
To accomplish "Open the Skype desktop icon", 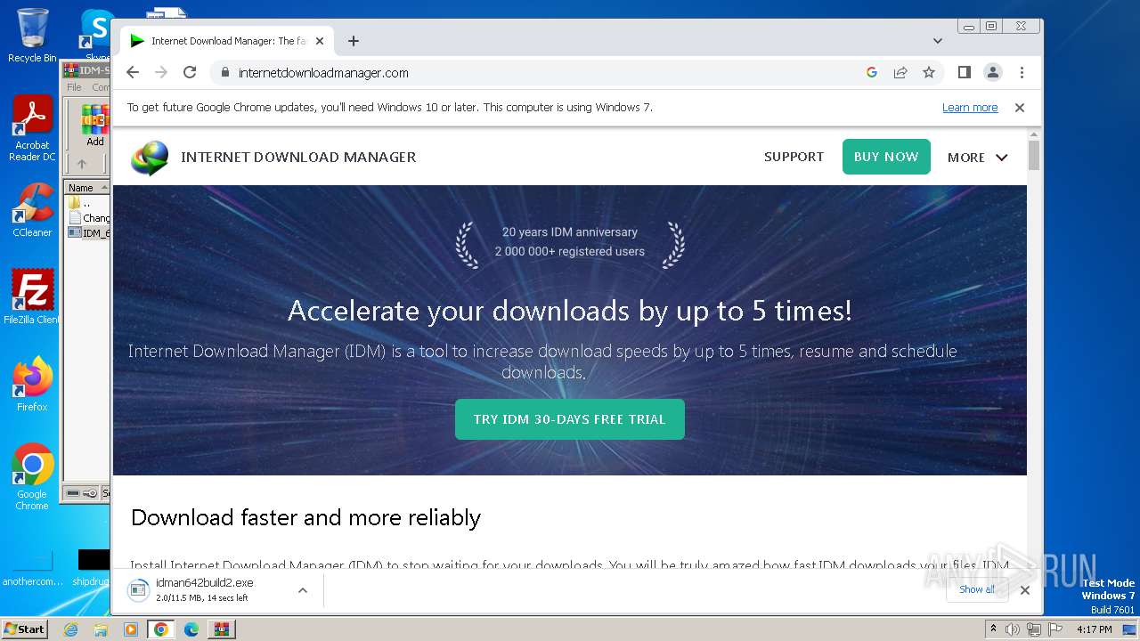I will click(x=96, y=36).
